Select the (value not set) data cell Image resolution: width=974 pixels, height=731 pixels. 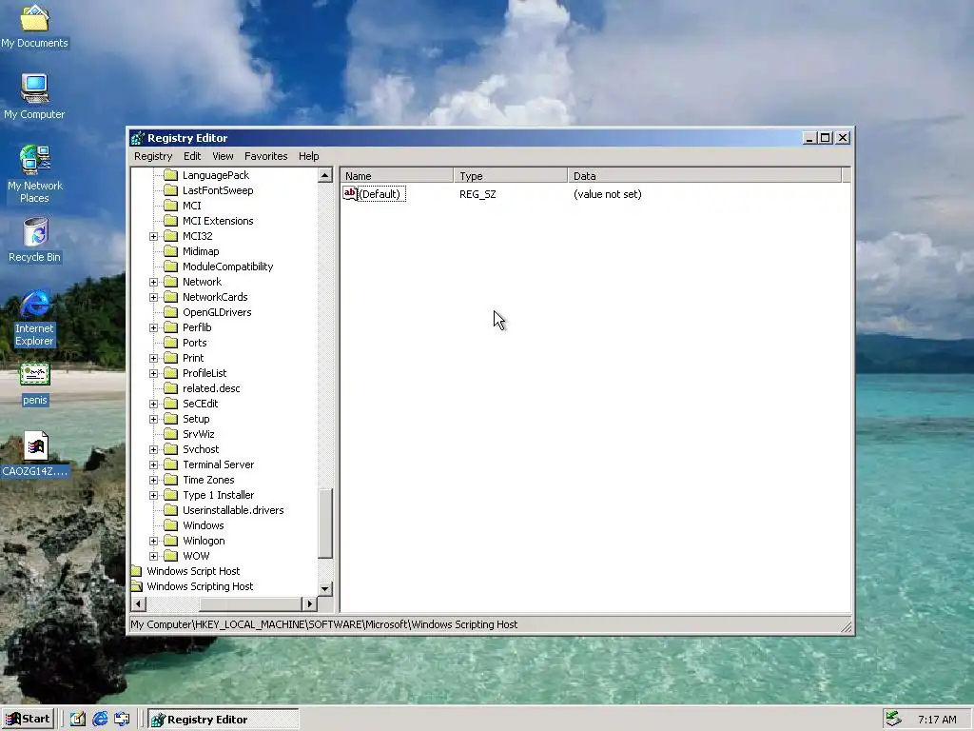pos(608,194)
